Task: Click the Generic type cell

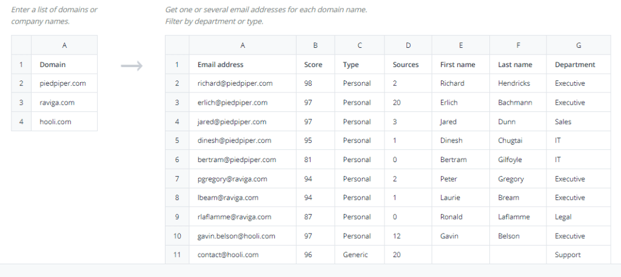Action: [x=359, y=255]
